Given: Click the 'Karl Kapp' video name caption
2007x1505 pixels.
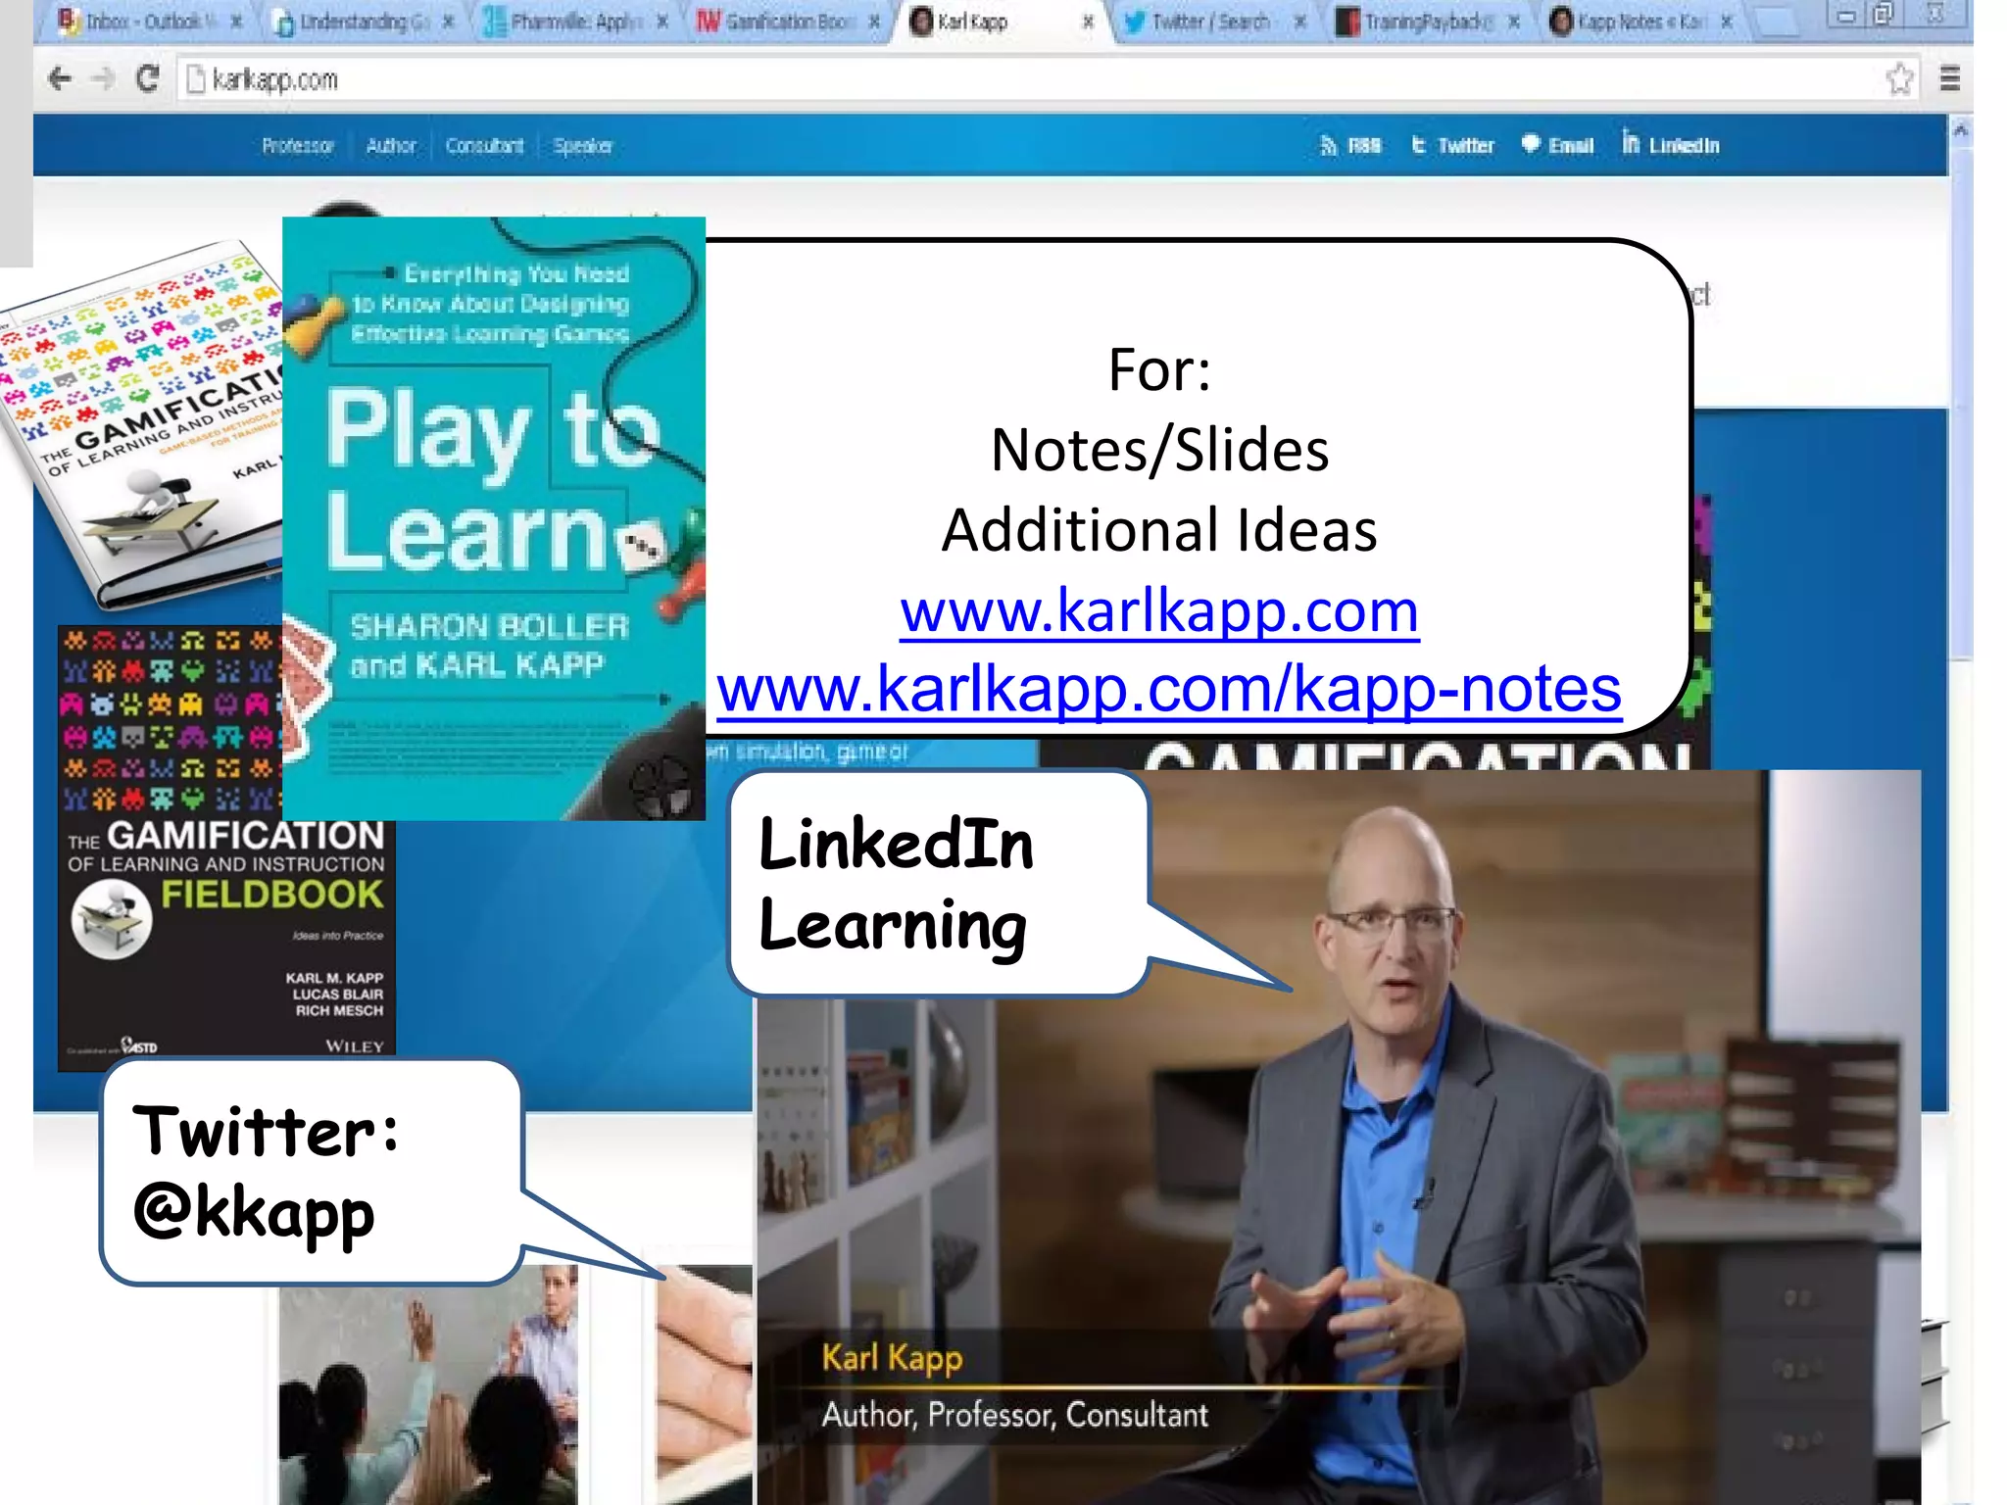Looking at the screenshot, I should tap(892, 1358).
